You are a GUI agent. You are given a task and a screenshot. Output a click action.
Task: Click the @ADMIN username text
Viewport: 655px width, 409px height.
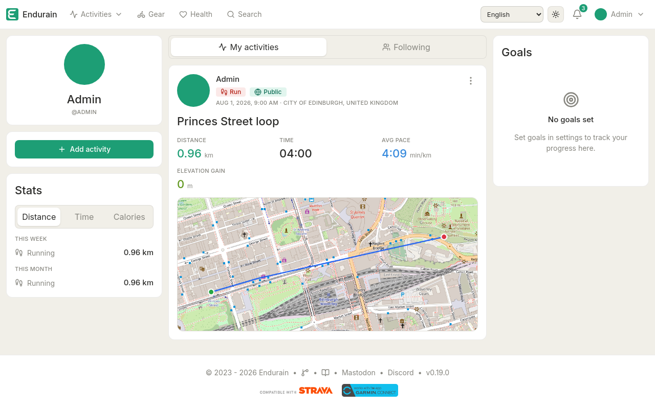coord(84,112)
